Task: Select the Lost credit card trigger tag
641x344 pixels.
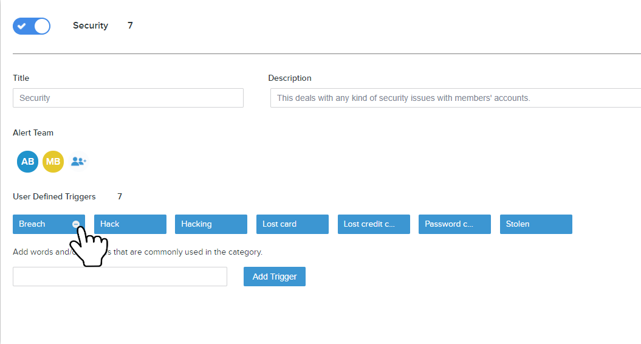Action: coord(374,224)
